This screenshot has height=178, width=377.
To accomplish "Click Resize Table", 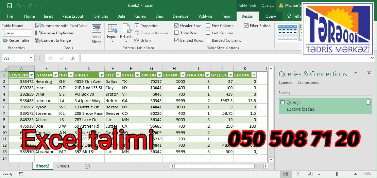I will [x=16, y=40].
